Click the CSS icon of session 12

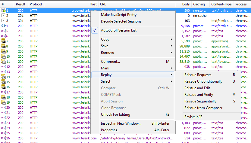3,67
